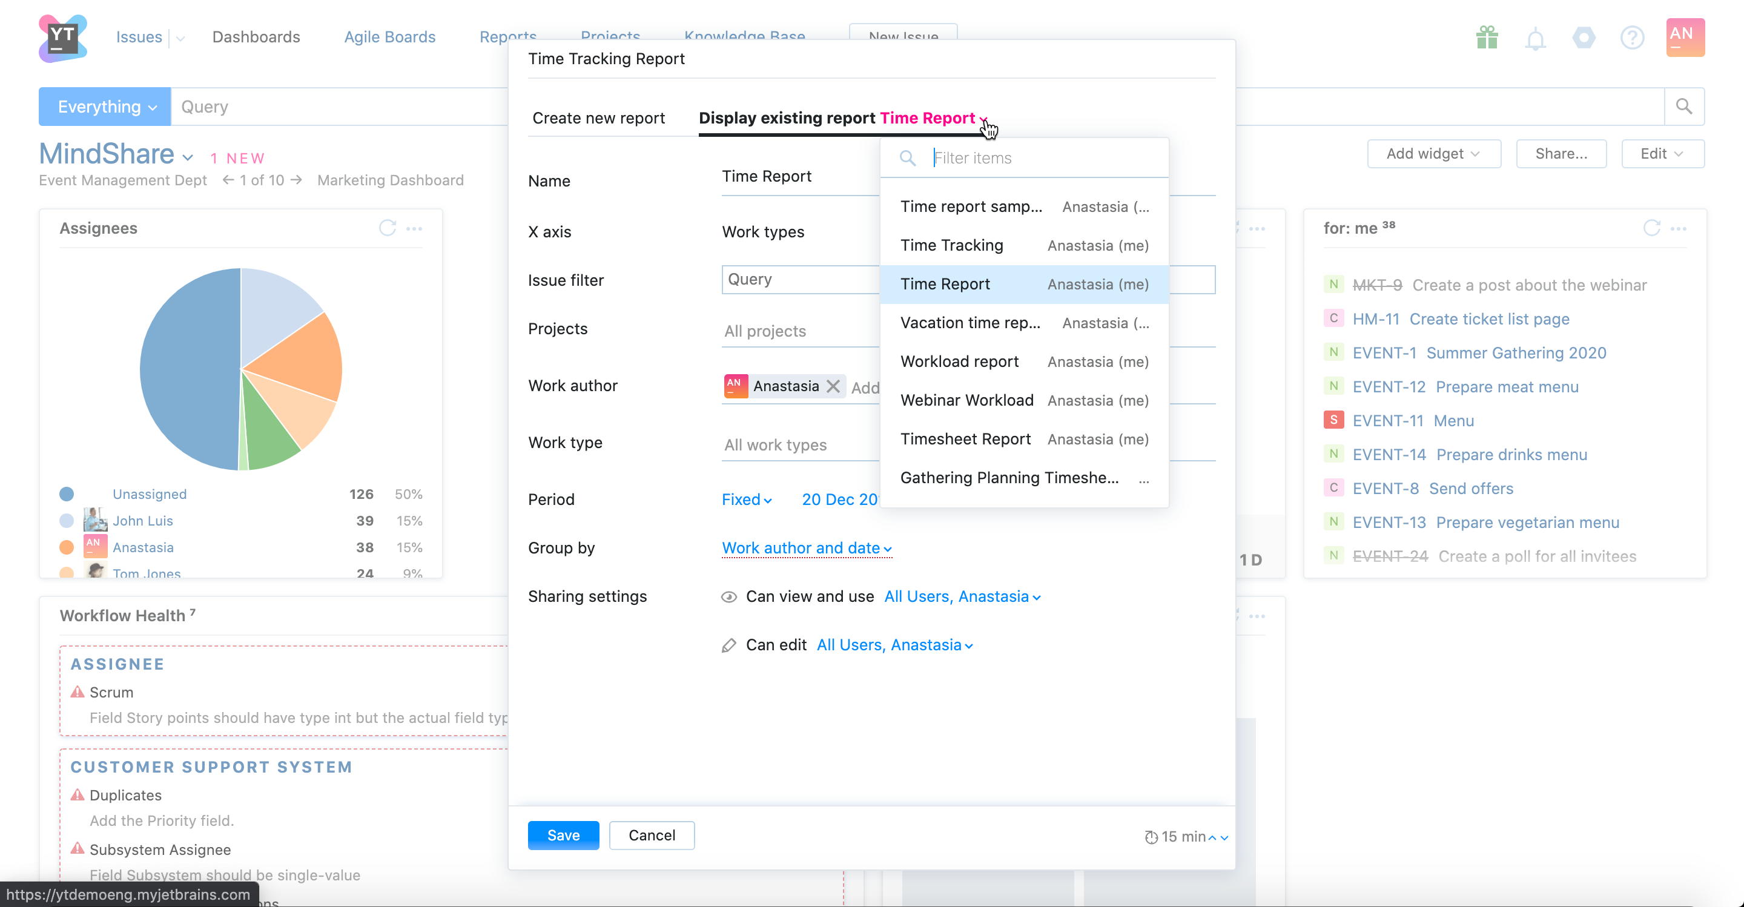This screenshot has width=1744, height=907.
Task: Open the Everything context dropdown
Action: pos(105,107)
